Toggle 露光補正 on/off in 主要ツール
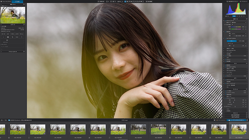Image resolution: width=249 pixels, height=140 pixels. (226, 32)
